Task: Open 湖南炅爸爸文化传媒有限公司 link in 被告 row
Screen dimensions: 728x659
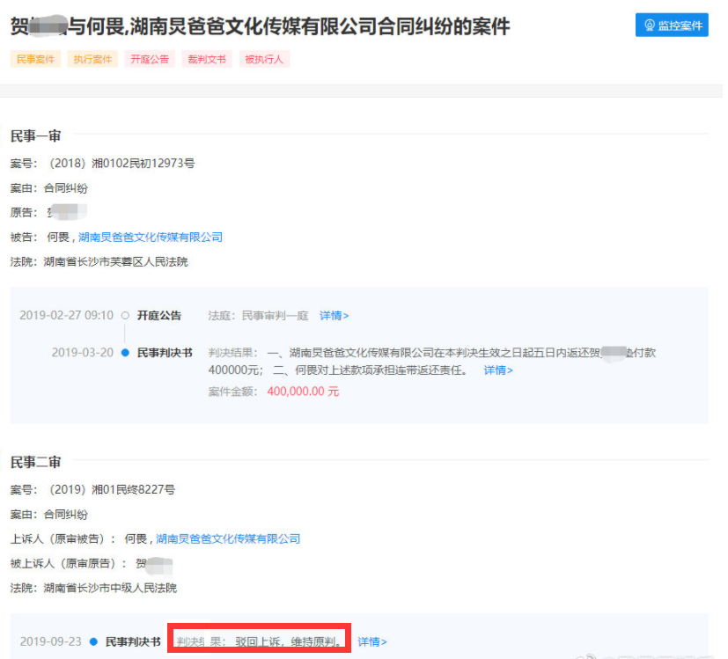Action: point(151,238)
